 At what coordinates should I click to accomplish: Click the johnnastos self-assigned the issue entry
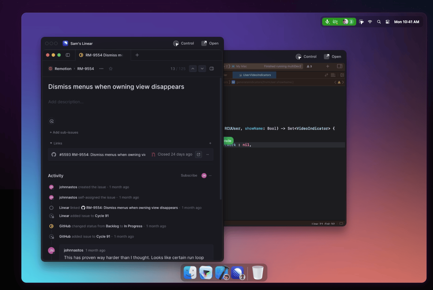pyautogui.click(x=99, y=197)
